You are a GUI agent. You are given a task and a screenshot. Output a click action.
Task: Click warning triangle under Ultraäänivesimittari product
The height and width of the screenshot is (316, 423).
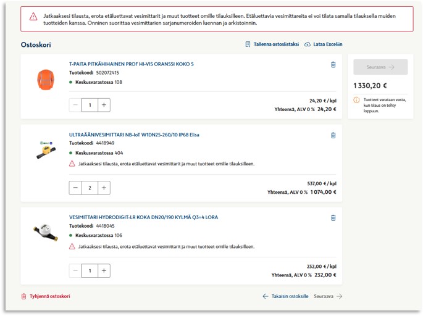tap(72, 164)
